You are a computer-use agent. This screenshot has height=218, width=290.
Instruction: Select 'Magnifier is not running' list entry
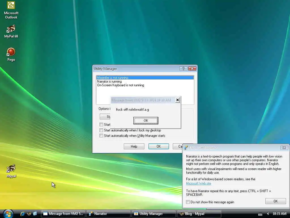(x=145, y=78)
